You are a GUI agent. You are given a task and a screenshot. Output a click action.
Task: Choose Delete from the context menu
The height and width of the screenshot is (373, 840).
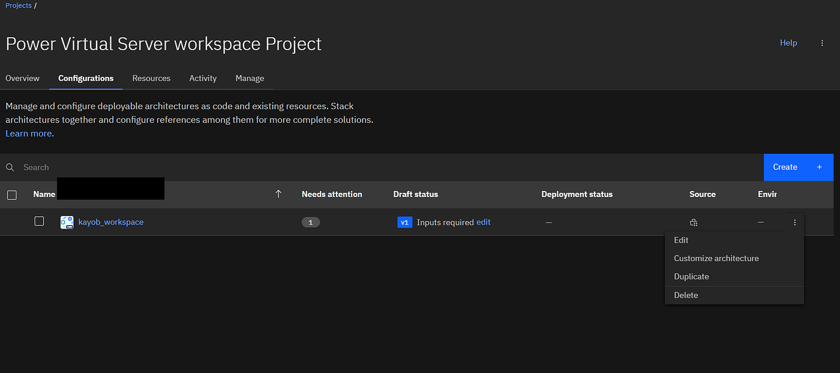coord(734,295)
